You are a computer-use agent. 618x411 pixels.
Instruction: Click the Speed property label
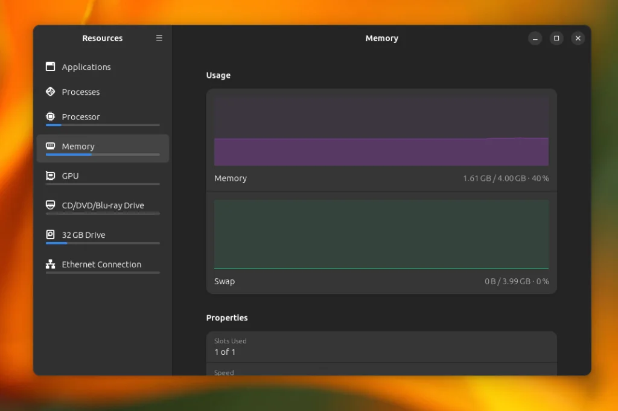click(224, 372)
